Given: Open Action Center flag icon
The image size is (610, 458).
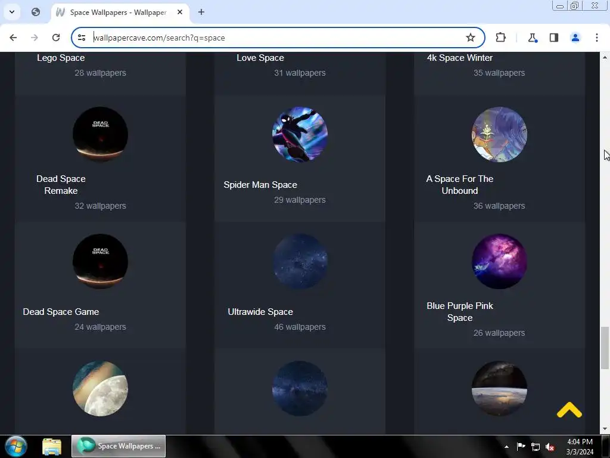Looking at the screenshot, I should (521, 447).
